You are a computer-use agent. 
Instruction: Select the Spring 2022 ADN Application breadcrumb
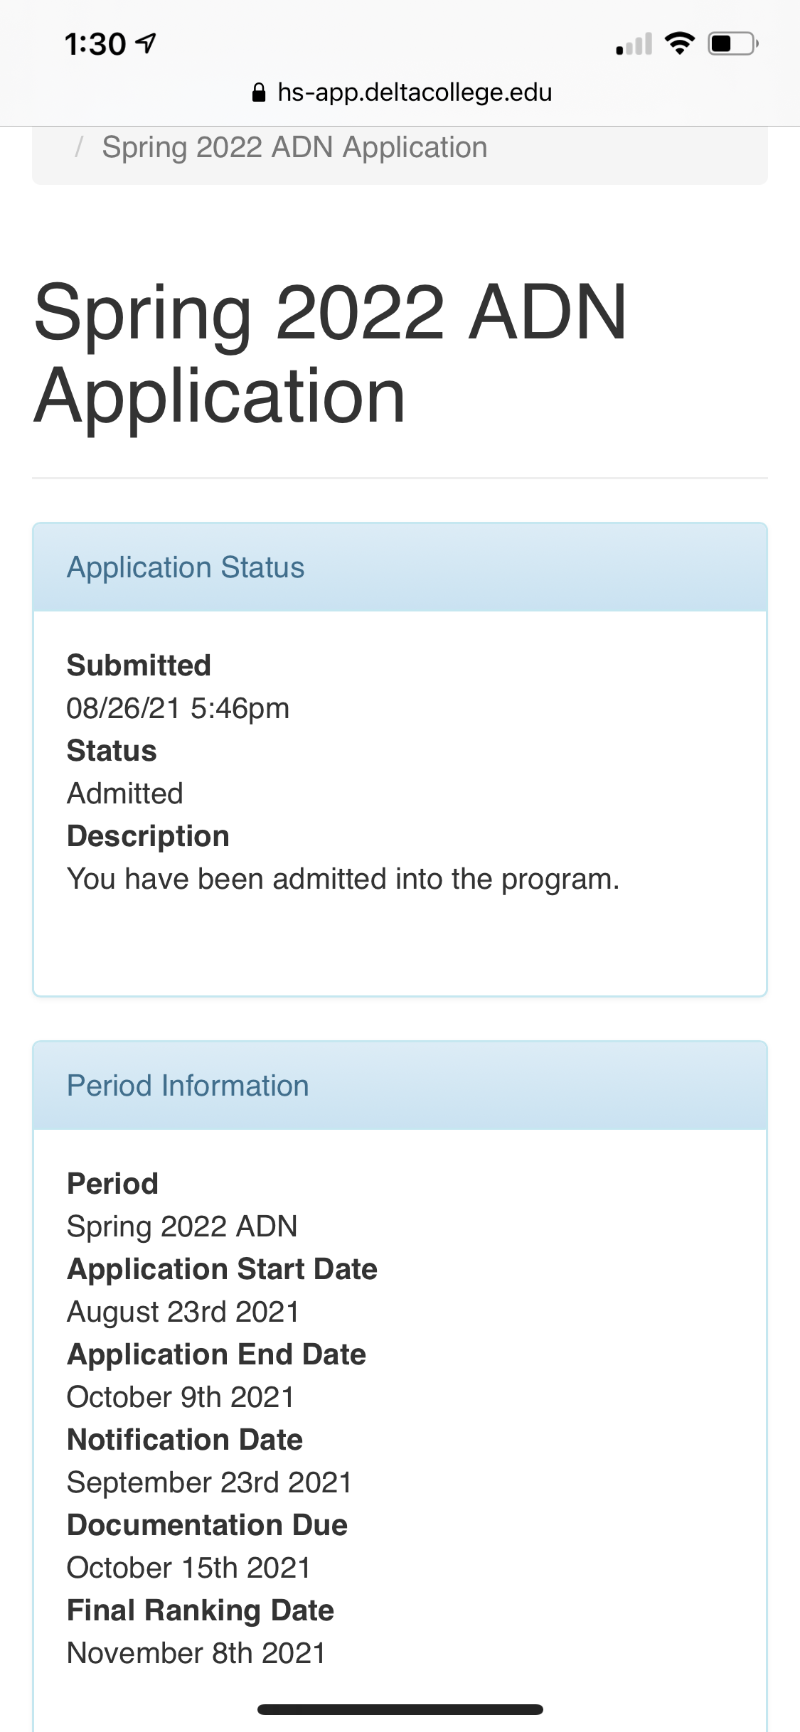[294, 148]
